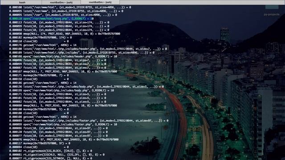Viewport: 285px width, 160px height.
Task: Click the rt_sigprocmask(SIG_BLOCK, [CHLD] line
Action: pyautogui.click(x=50, y=151)
